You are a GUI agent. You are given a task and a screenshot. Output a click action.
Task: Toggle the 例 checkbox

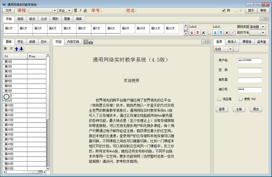(224, 10)
